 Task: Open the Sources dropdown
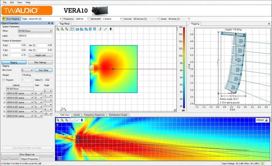click(146, 19)
